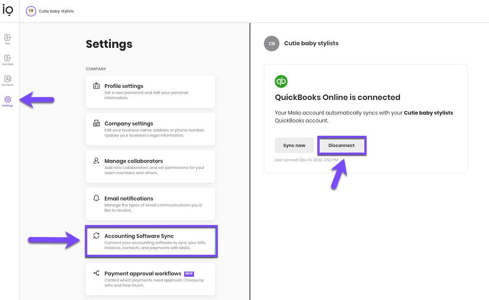This screenshot has width=489, height=300.
Task: Open the Get Paid section in the sidebar
Action: point(8,60)
